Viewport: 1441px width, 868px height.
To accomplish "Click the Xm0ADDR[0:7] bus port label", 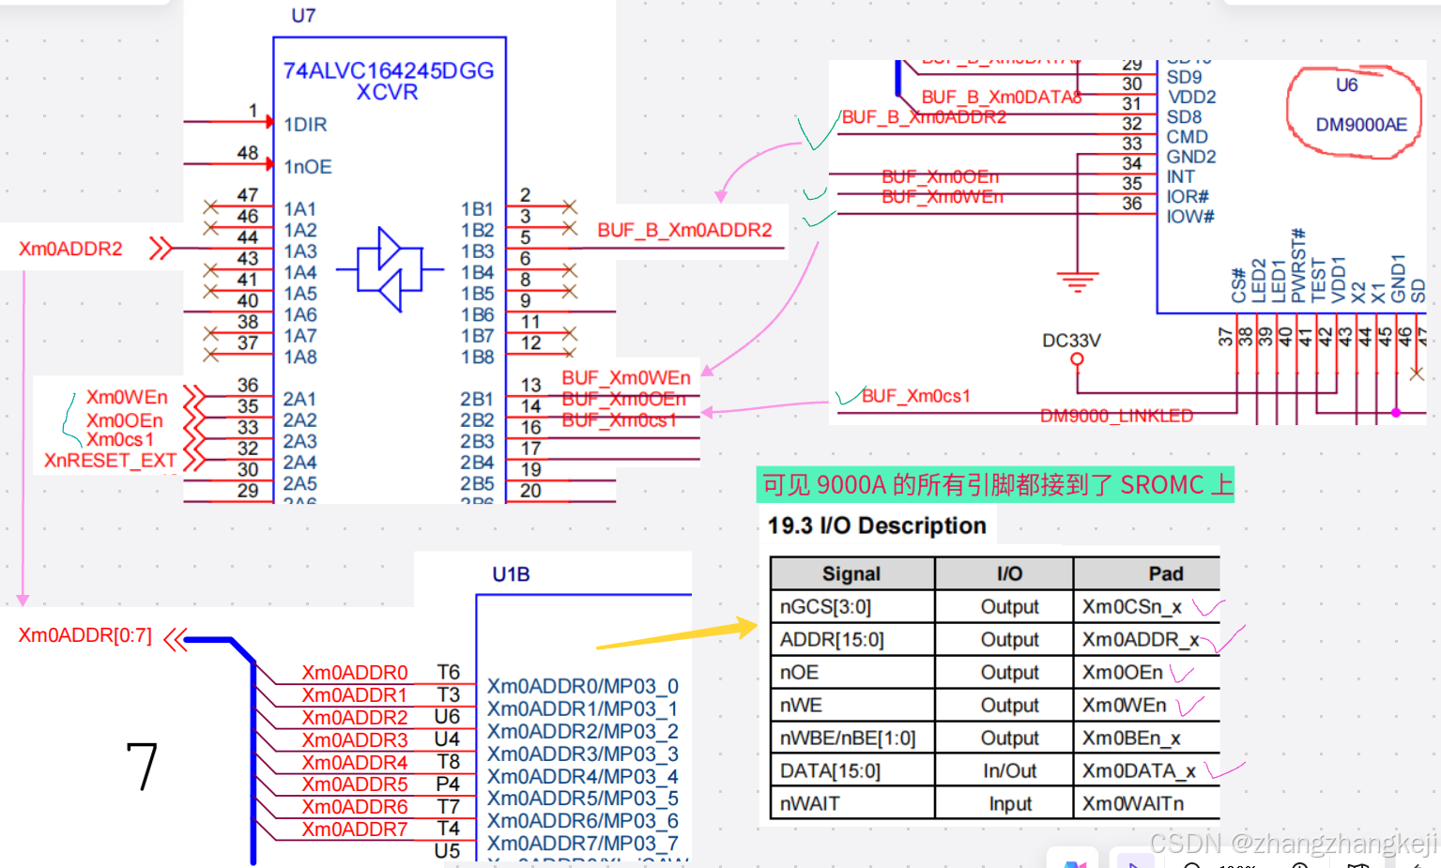I will coord(84,635).
